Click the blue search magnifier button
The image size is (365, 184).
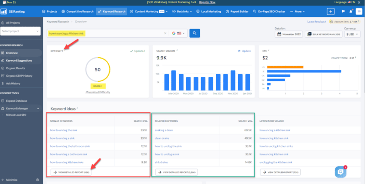[195, 33]
